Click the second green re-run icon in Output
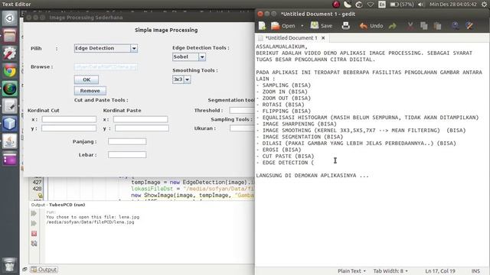490x275 pixels. [x=34, y=223]
